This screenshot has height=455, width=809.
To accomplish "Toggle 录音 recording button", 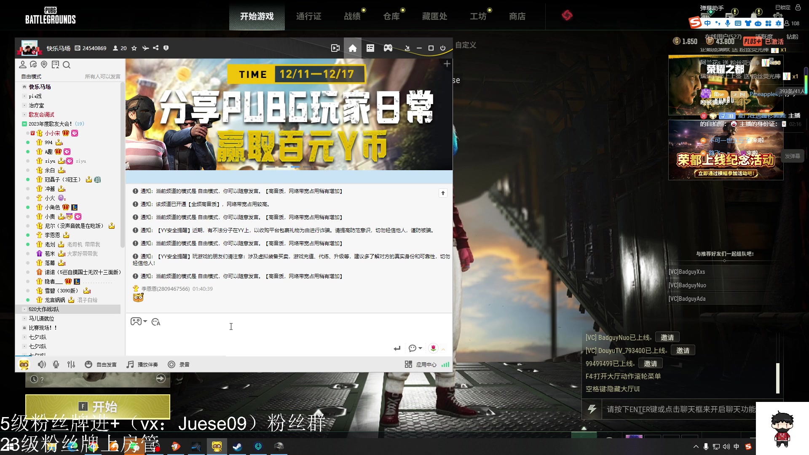I will click(171, 364).
